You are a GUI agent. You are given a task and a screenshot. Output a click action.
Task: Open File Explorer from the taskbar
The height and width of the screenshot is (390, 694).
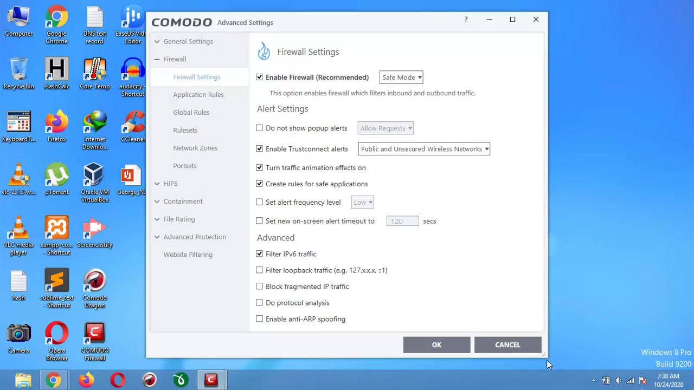[x=23, y=380]
